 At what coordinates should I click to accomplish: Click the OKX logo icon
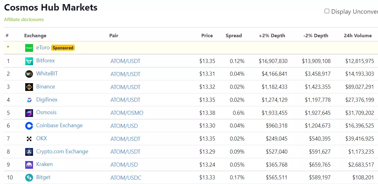pos(29,139)
